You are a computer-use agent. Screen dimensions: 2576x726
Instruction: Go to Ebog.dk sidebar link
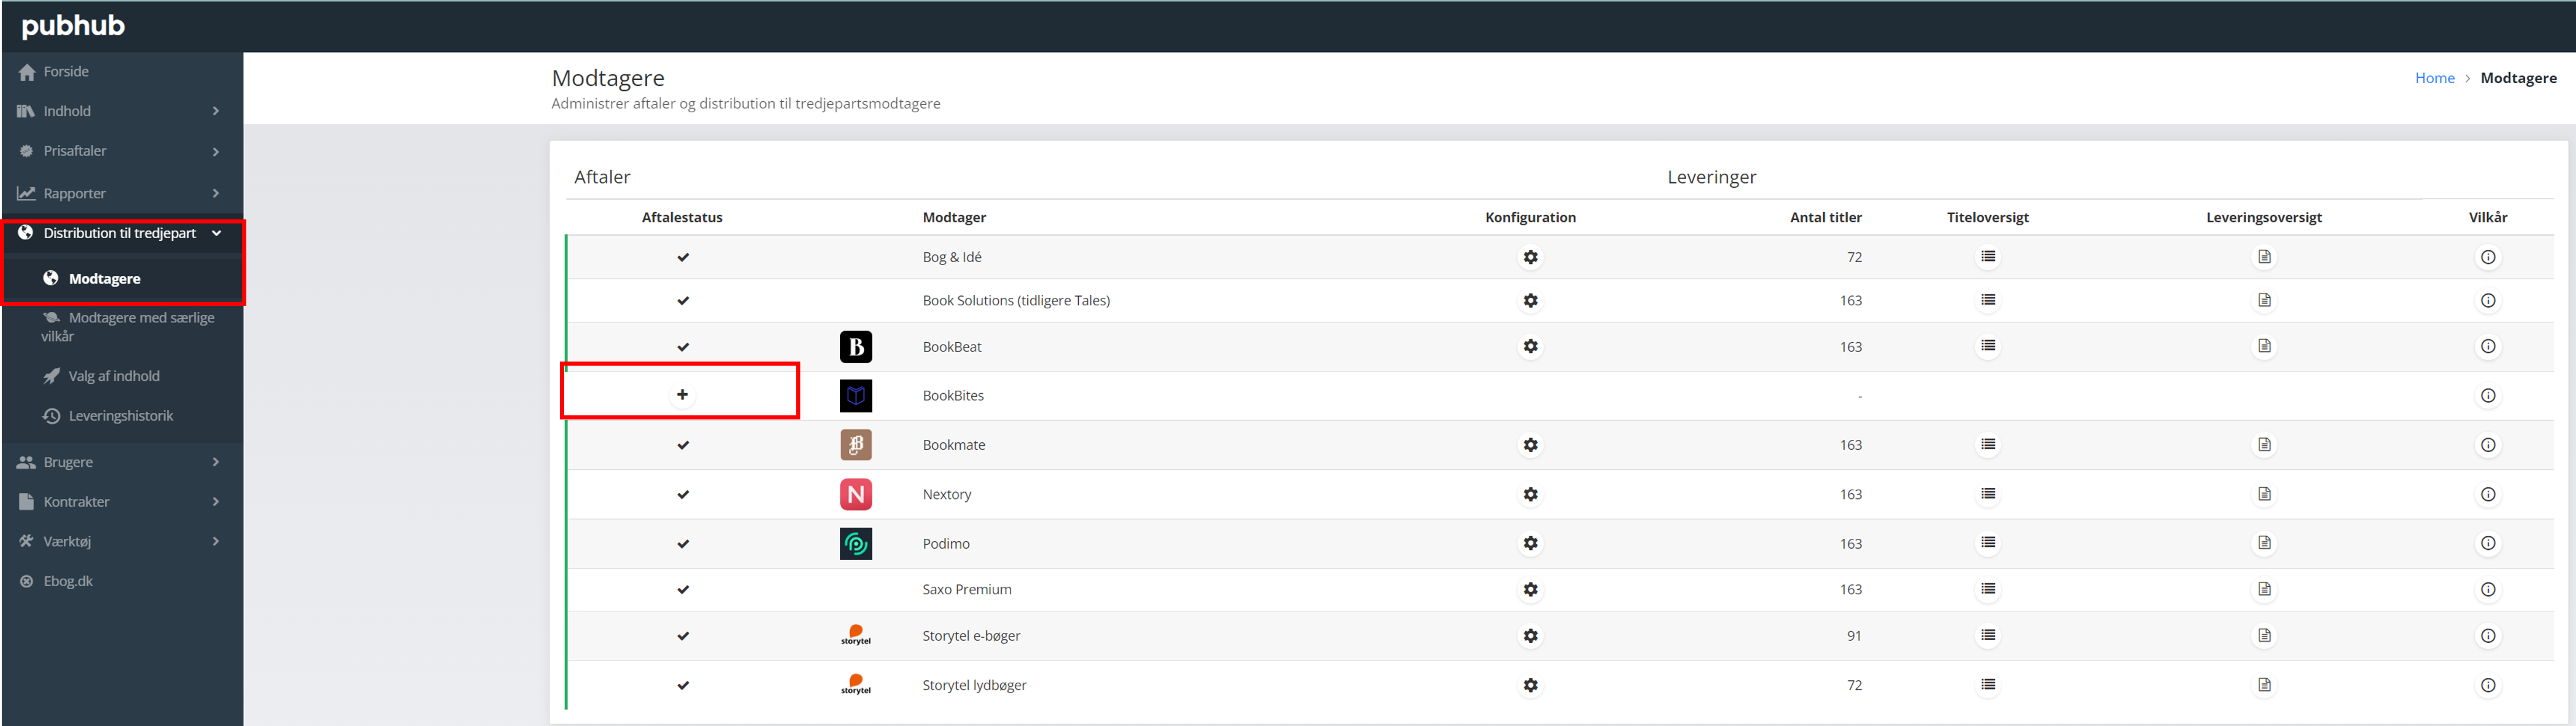tap(68, 581)
